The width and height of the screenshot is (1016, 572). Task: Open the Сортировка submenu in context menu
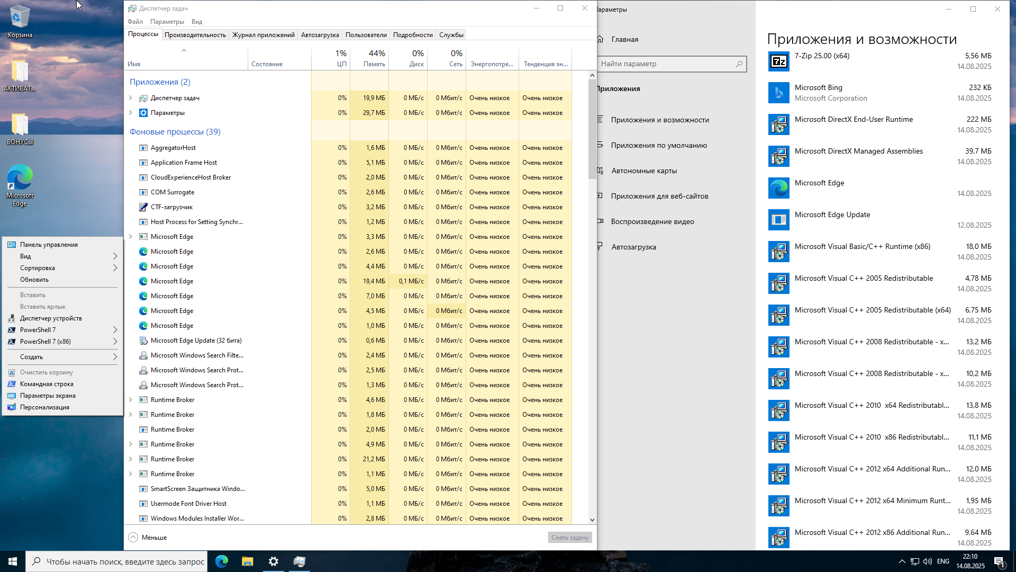(62, 268)
